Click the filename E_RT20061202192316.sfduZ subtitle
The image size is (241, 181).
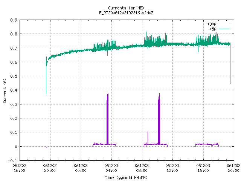click(x=126, y=13)
